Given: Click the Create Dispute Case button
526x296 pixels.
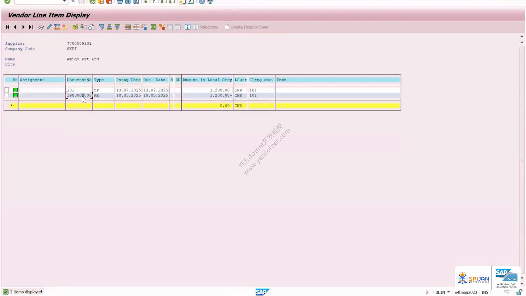Looking at the screenshot, I should 247,27.
